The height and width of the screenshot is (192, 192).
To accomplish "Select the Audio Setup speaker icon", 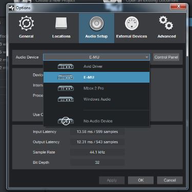I will [x=96, y=23].
